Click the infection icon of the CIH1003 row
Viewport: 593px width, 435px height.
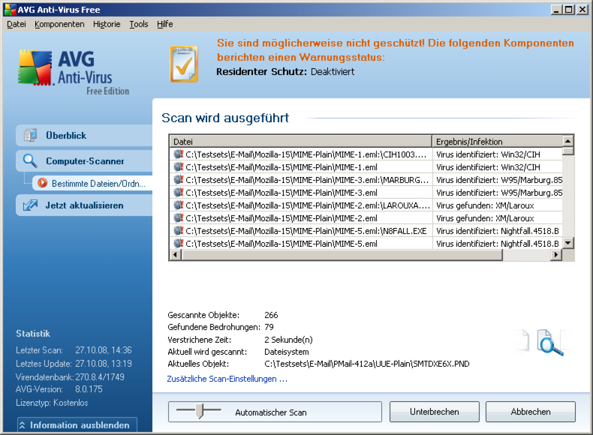click(178, 154)
